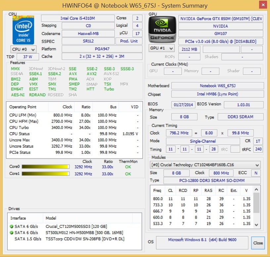Close the System Summary window with X
Image resolution: width=270 pixels, height=257 pixels.
tap(263, 5)
